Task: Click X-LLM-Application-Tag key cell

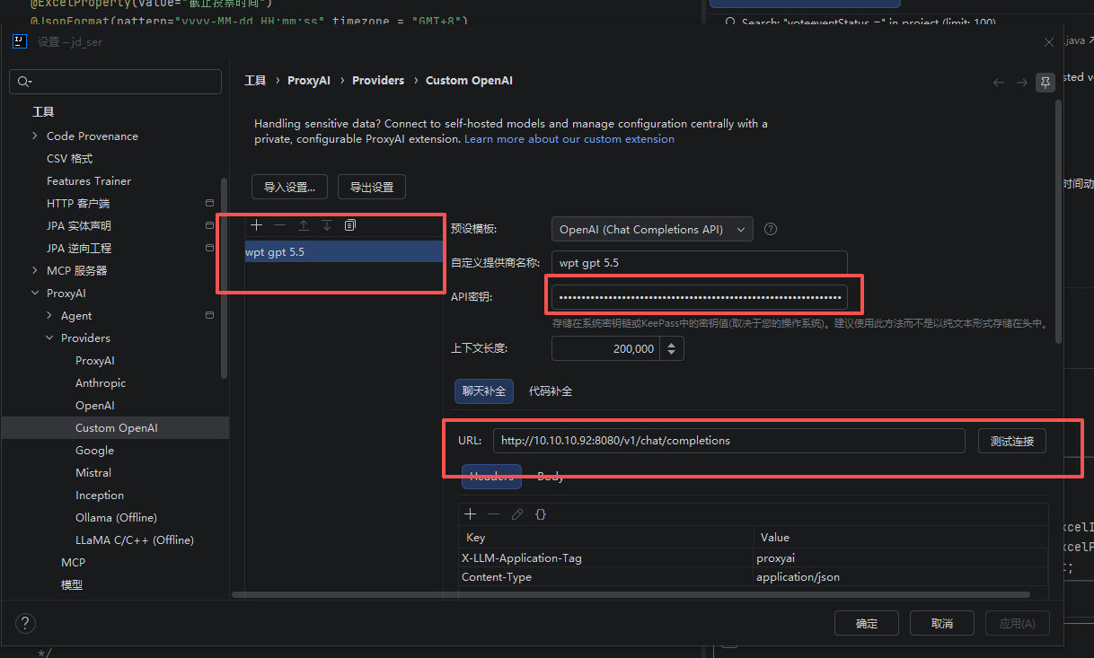Action: pos(605,557)
